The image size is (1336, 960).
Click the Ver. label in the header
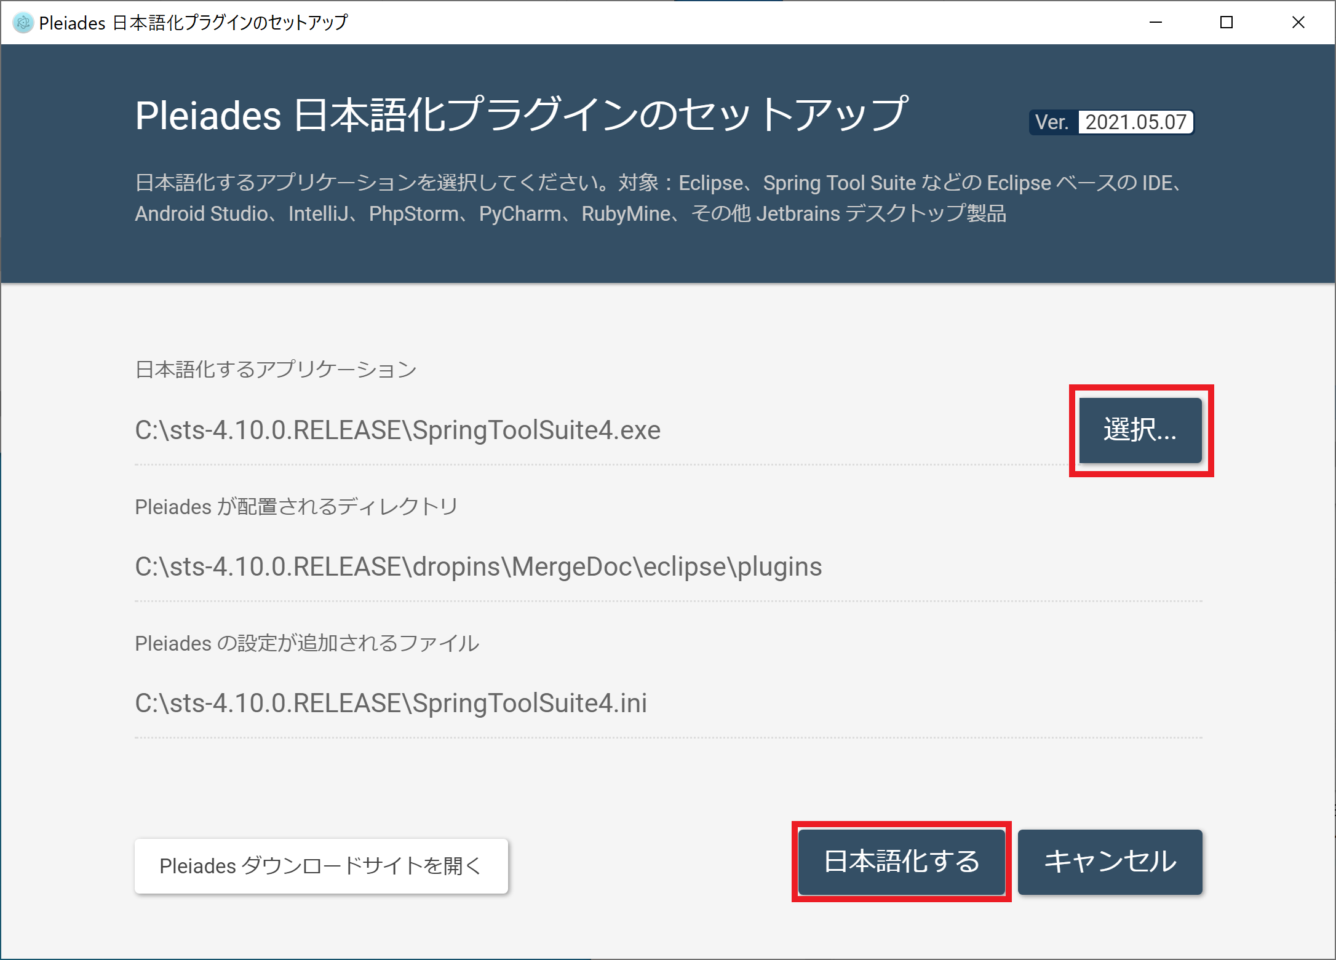point(1052,122)
